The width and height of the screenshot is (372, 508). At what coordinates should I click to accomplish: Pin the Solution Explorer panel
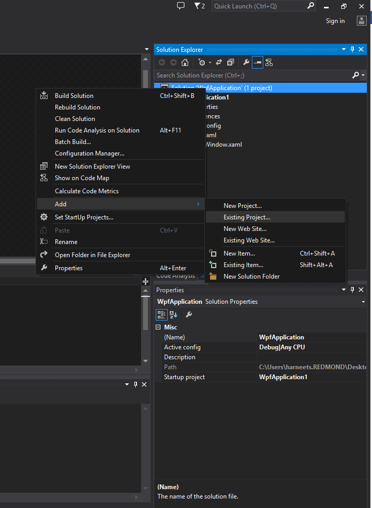[352, 49]
